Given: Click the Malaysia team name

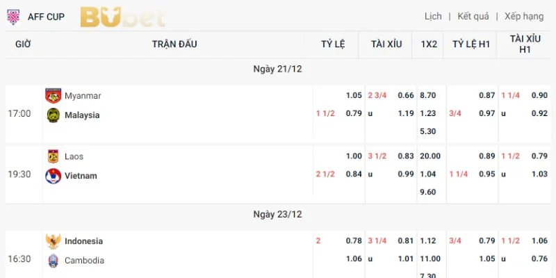Looking at the screenshot, I should 82,115.
